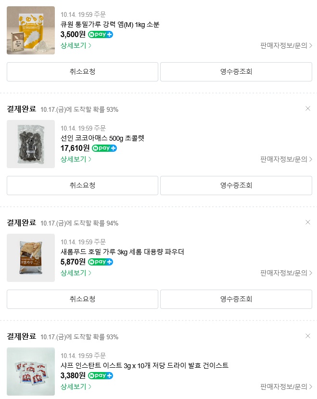Dismiss the 호밀 가루 order card
The height and width of the screenshot is (399, 317).
[308, 222]
